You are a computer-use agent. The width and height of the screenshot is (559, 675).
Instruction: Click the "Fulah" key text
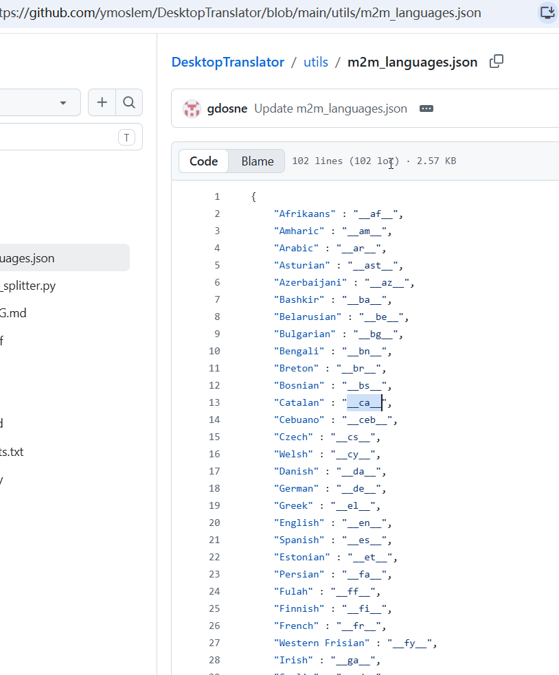(293, 591)
